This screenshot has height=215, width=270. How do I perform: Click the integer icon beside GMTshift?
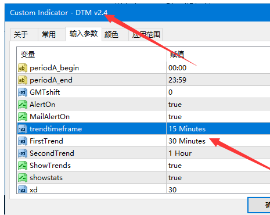pyautogui.click(x=23, y=92)
